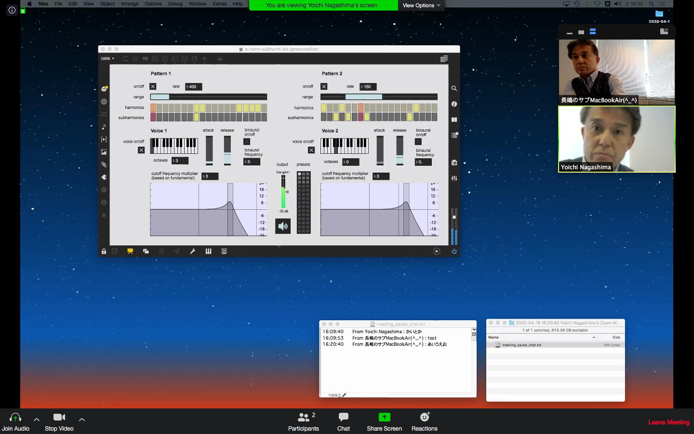Click the power icon to toggle Max audio

coord(454,251)
